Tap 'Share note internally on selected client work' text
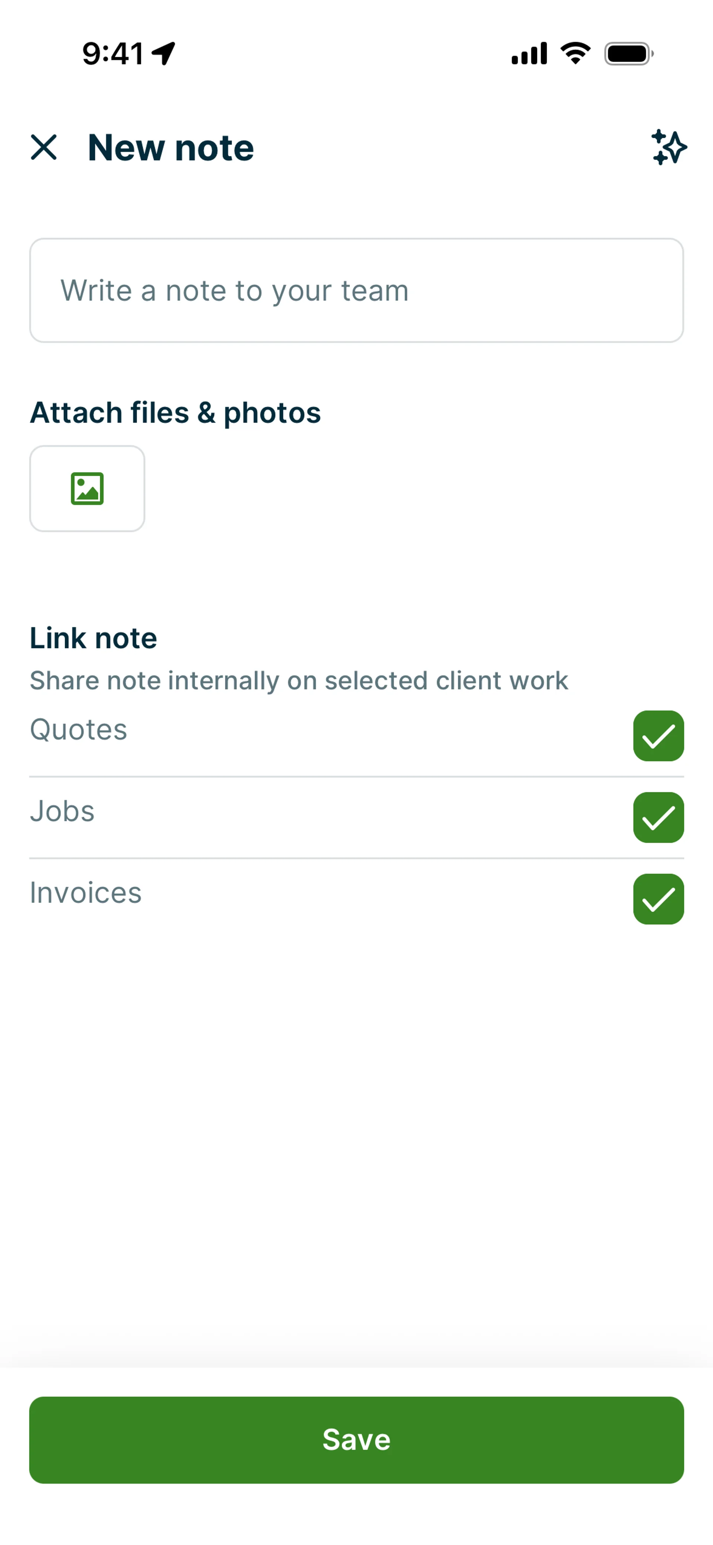This screenshot has width=713, height=1545. tap(299, 681)
